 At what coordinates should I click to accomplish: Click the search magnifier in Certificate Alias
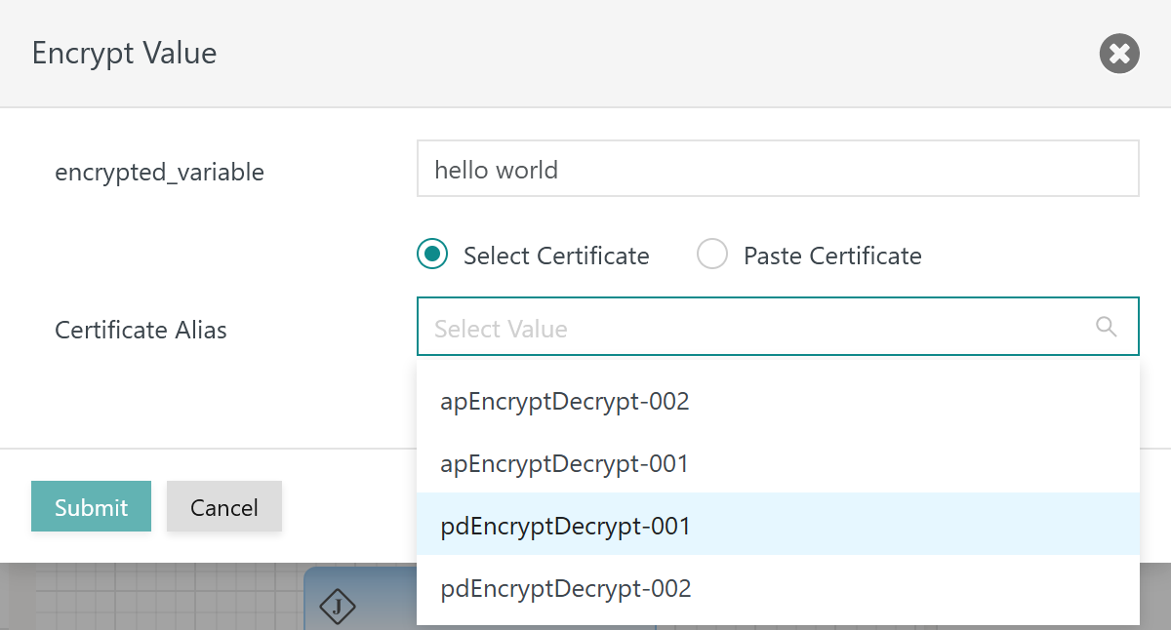tap(1106, 327)
